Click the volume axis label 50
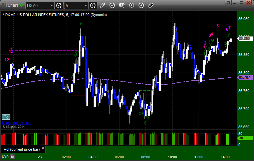 pos(240,134)
